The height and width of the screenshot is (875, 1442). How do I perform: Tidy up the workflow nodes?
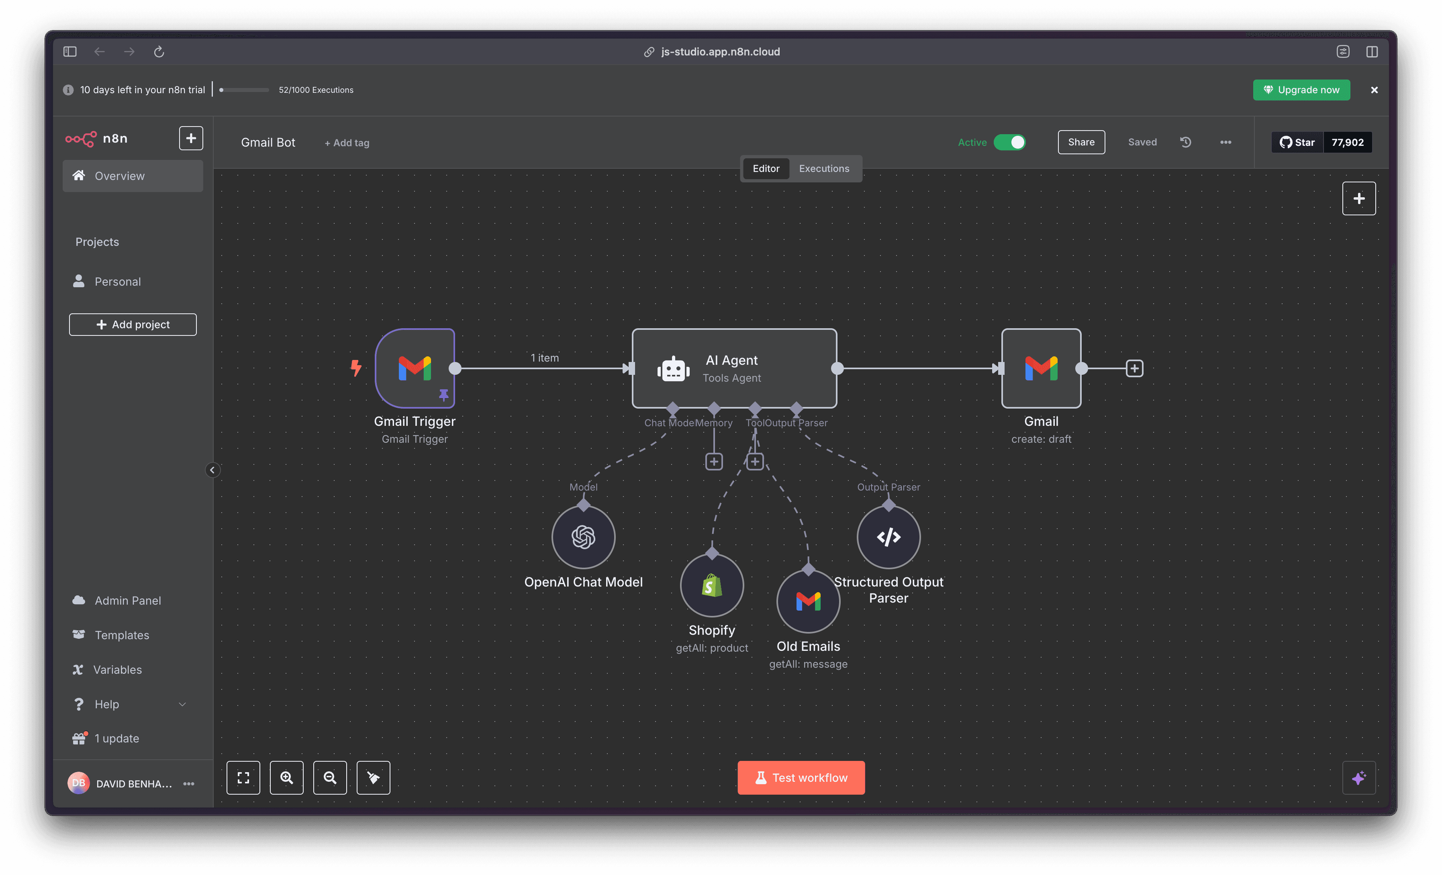point(374,778)
